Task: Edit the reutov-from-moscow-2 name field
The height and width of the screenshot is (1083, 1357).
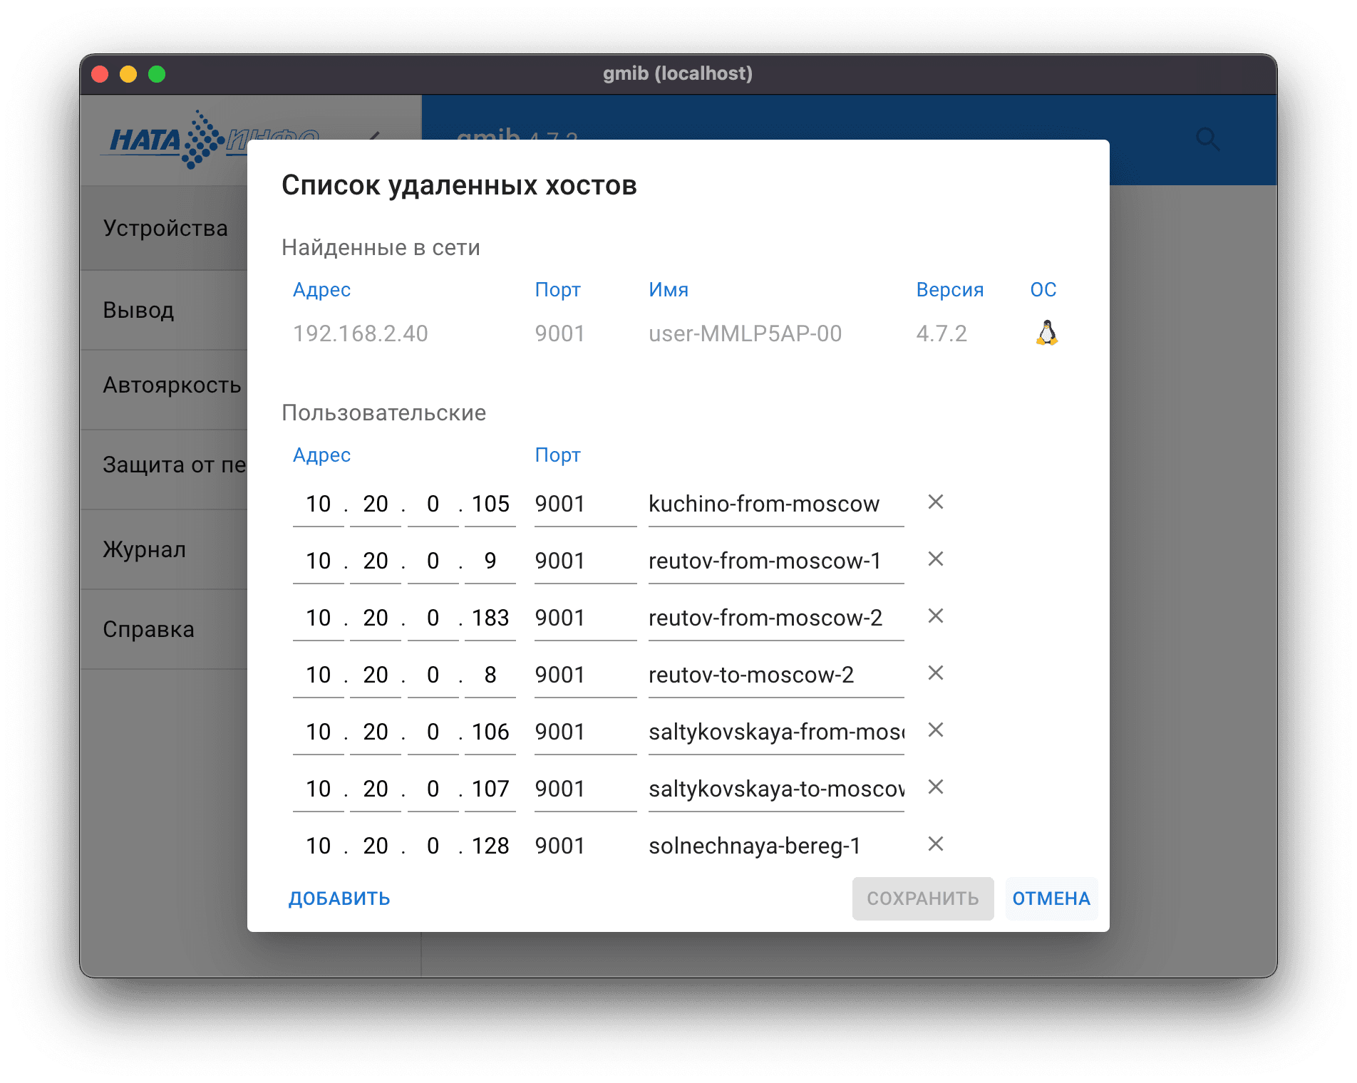Action: pyautogui.click(x=776, y=618)
